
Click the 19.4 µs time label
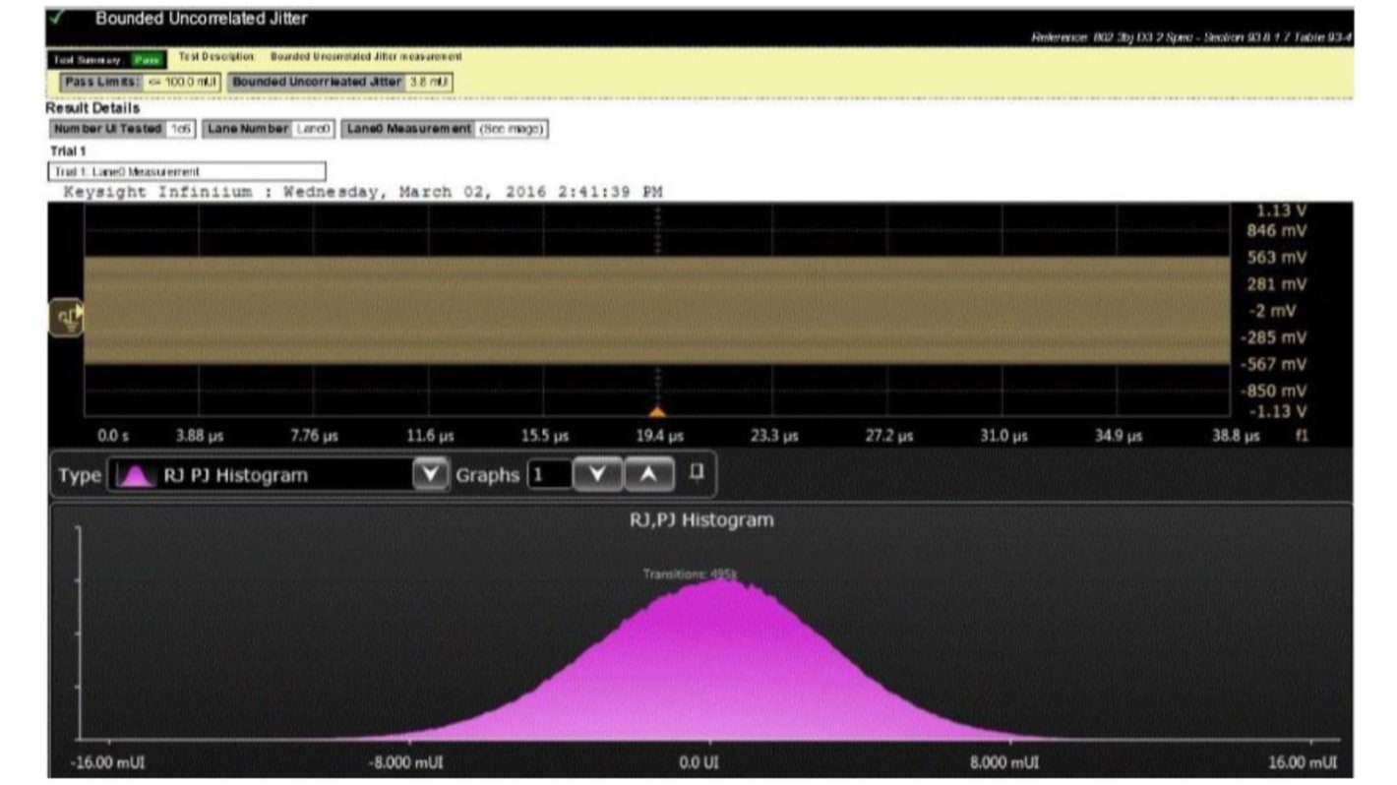660,435
